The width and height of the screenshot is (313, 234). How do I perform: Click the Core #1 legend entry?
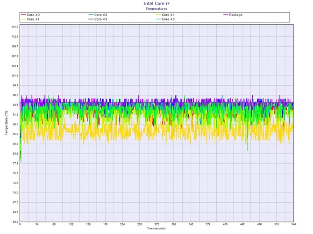pos(30,19)
